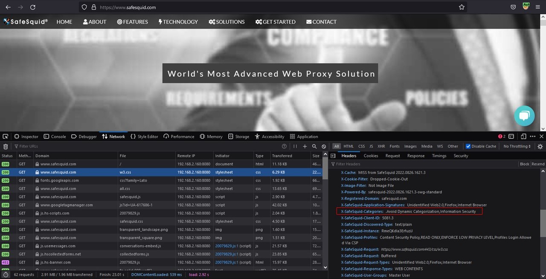Click the shield tracking protection icon
Image resolution: width=546 pixels, height=279 pixels.
pyautogui.click(x=84, y=7)
